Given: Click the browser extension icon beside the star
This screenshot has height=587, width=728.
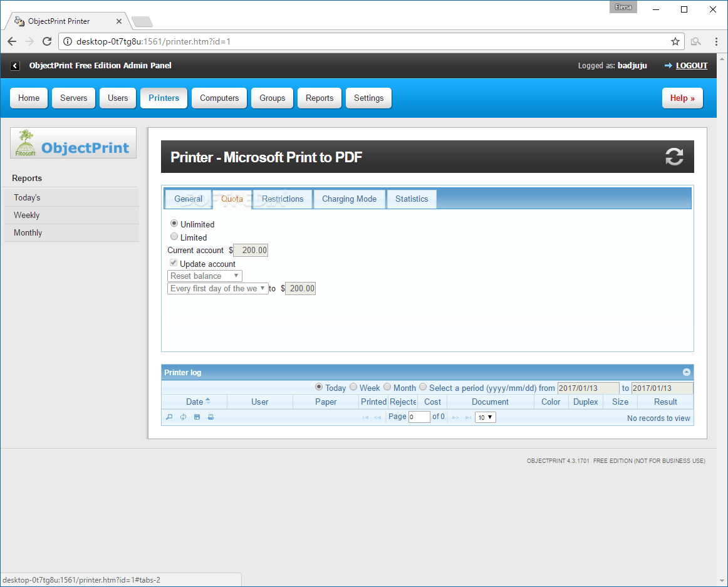Looking at the screenshot, I should [x=695, y=41].
